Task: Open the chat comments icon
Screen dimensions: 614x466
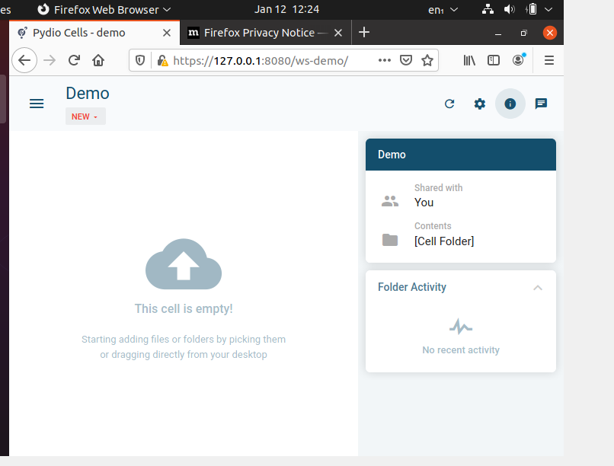Action: point(541,104)
